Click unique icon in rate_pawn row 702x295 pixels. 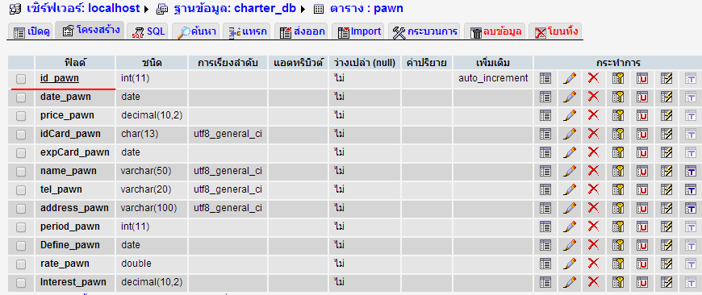coord(642,264)
